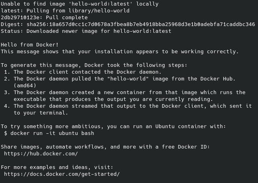Screen dimensions: 258x183
Task: Click the 'To generate this message' line
Action: point(94,65)
